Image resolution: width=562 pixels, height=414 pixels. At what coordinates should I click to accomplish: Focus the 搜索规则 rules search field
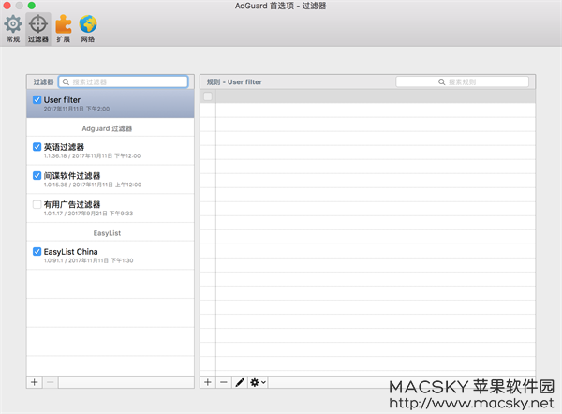[x=462, y=81]
